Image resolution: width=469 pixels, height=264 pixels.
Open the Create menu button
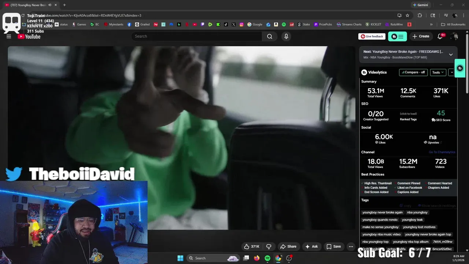[x=421, y=36]
